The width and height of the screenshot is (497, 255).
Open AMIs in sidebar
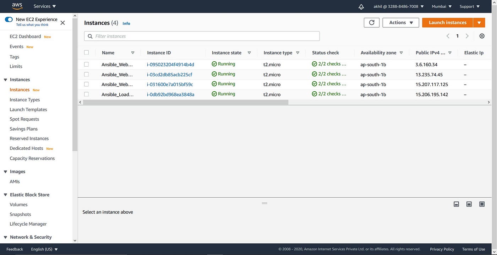pyautogui.click(x=15, y=181)
